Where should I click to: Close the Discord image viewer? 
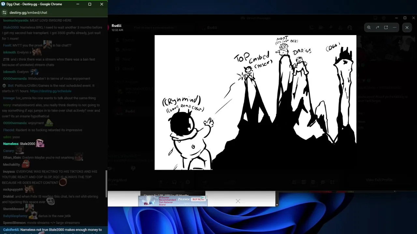pyautogui.click(x=407, y=28)
